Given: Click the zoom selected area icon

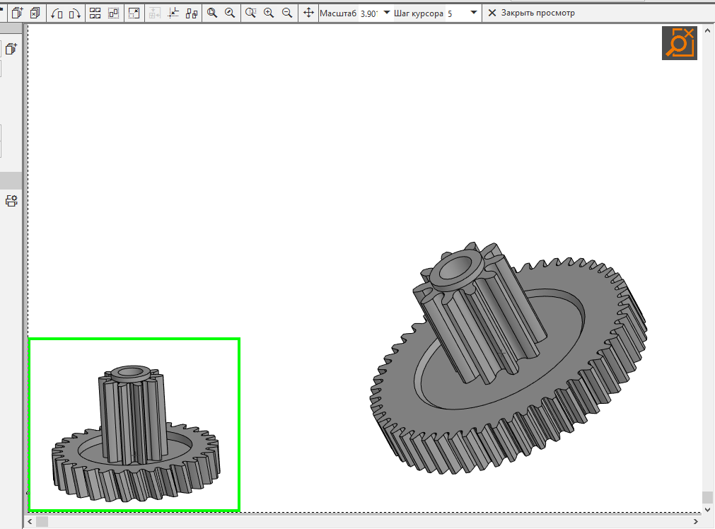Looking at the screenshot, I should coord(250,13).
